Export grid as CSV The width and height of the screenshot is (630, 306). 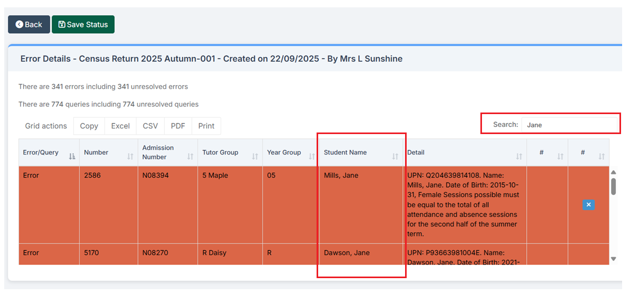click(x=150, y=126)
